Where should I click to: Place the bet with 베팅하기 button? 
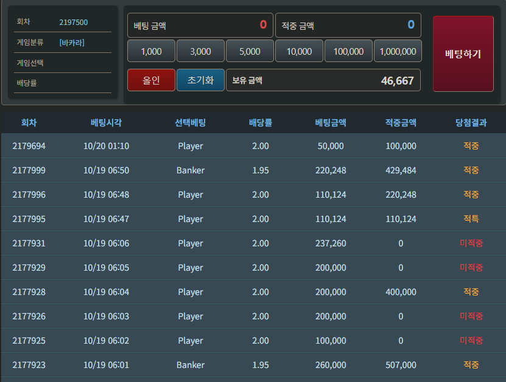tap(463, 54)
